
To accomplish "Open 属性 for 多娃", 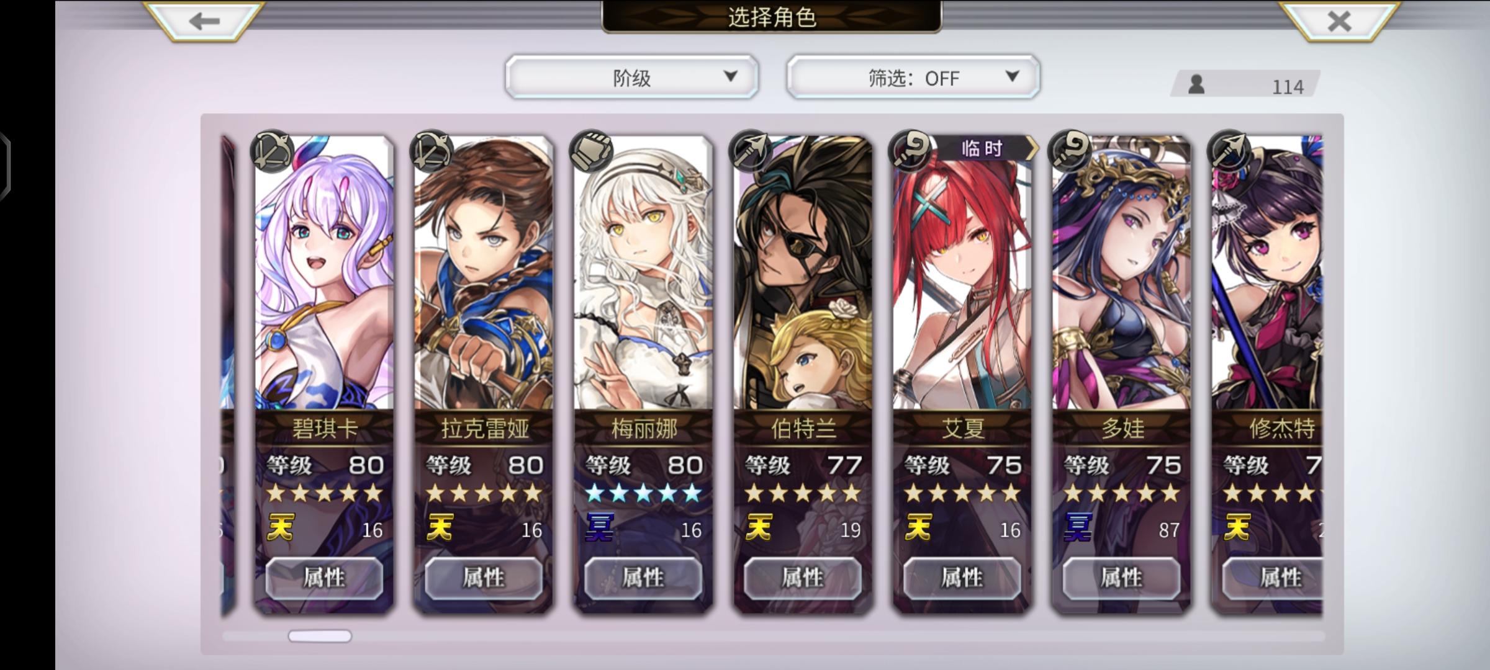I will click(1121, 578).
